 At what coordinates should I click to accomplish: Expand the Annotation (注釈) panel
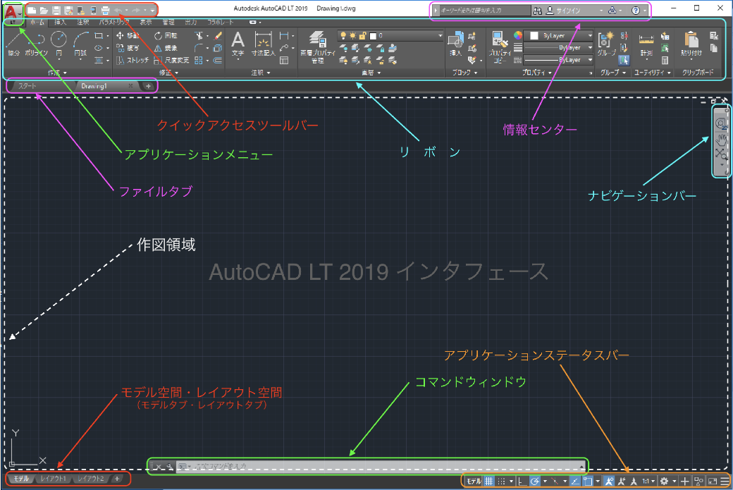pos(261,73)
